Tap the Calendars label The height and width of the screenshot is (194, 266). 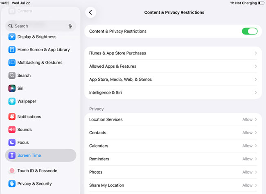coord(99,146)
